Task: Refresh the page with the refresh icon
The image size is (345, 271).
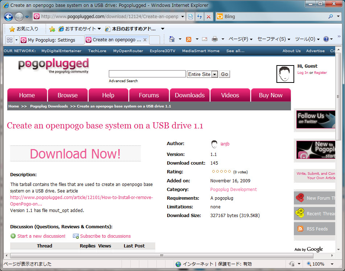Action: [200, 17]
